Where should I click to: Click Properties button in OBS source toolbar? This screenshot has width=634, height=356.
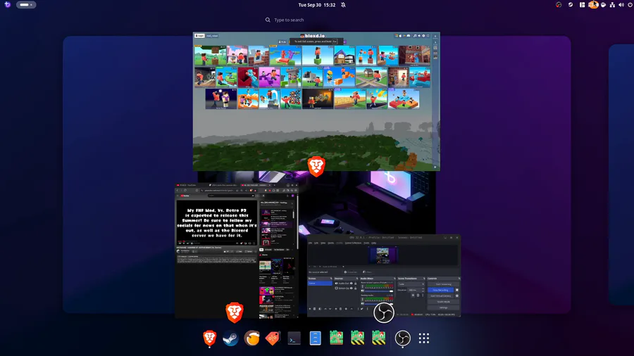[351, 272]
